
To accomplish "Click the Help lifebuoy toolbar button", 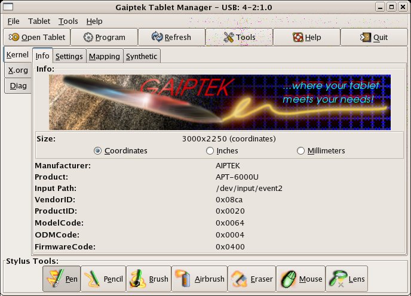I will click(x=306, y=37).
